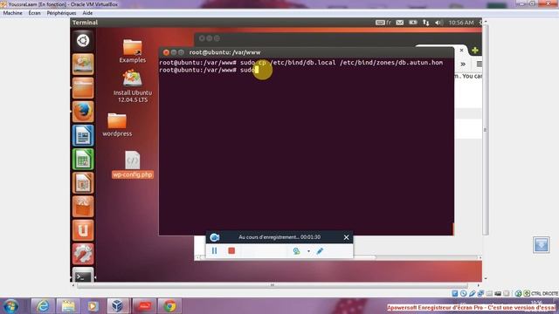The image size is (559, 314).
Task: Open the keyboard layout fr indicator
Action: click(x=383, y=23)
